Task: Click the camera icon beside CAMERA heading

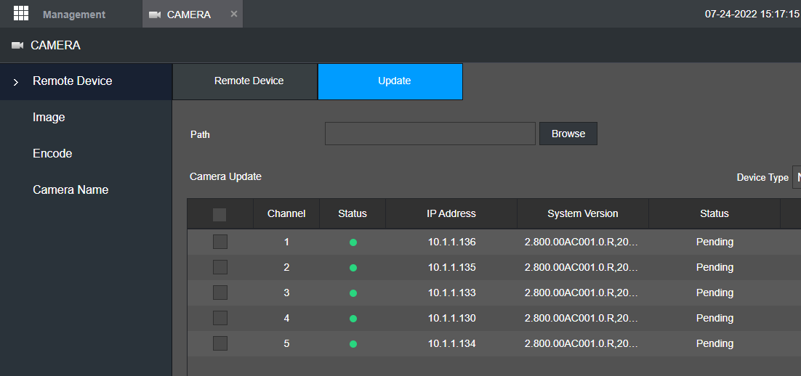Action: click(x=17, y=46)
